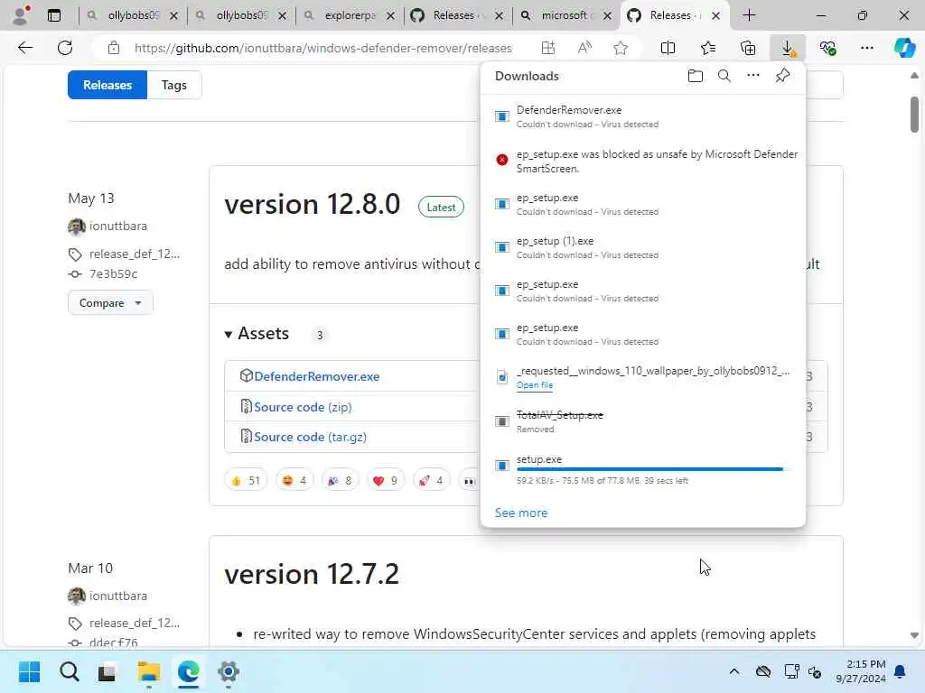Open File Explorer from taskbar
This screenshot has height=693, width=925.
pos(149,671)
